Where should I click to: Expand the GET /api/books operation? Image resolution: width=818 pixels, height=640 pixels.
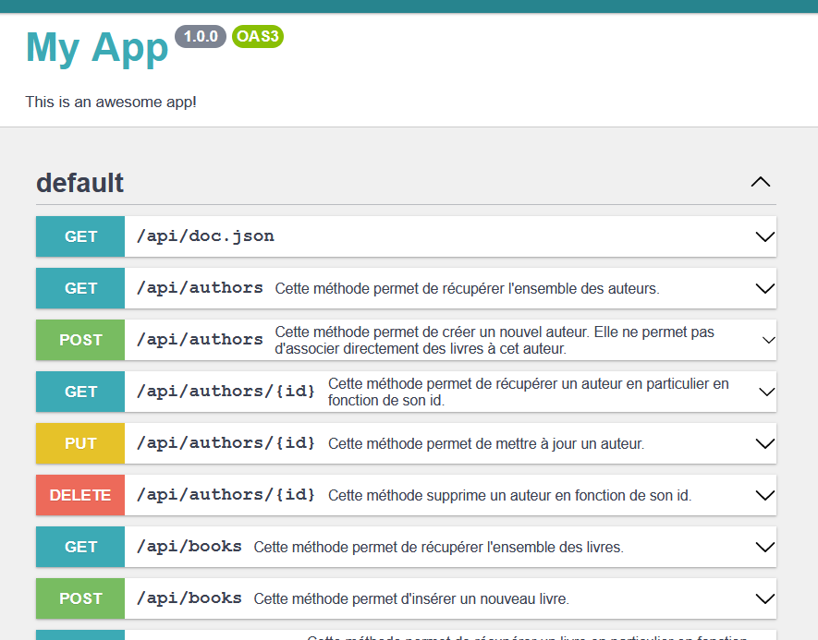click(764, 547)
